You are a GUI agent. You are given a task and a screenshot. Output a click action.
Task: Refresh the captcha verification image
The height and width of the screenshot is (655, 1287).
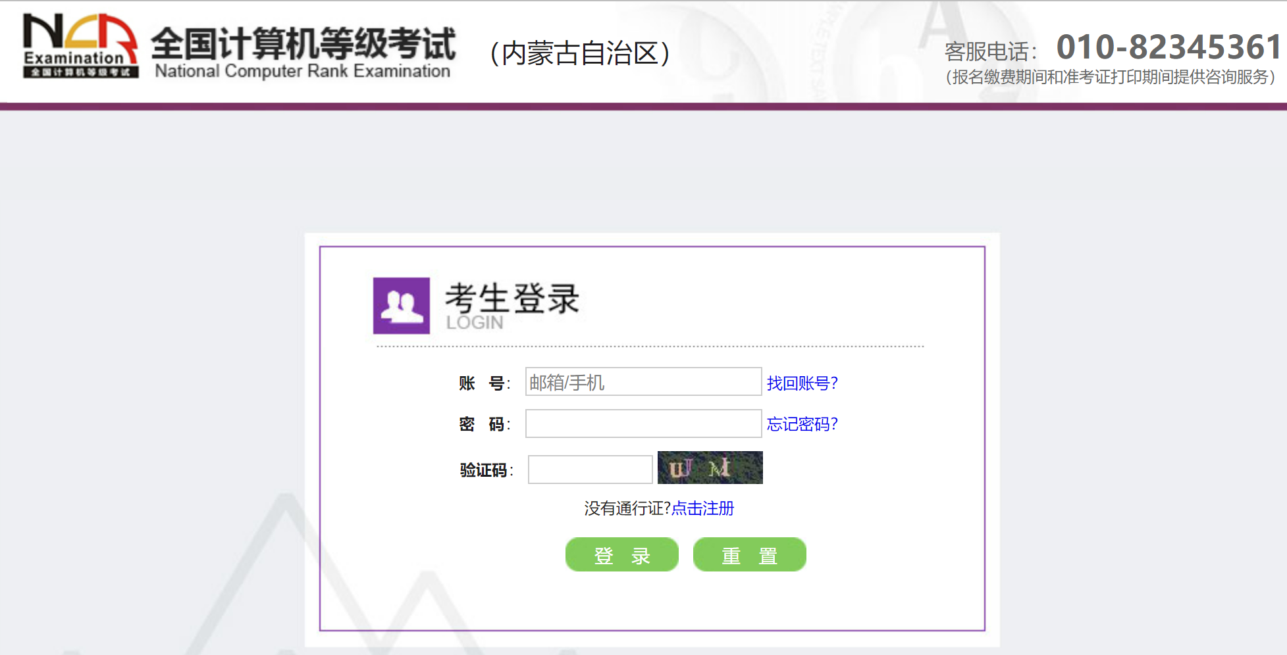click(x=710, y=468)
